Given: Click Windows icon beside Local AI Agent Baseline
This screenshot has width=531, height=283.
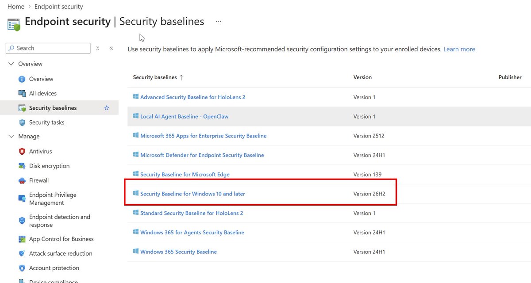Looking at the screenshot, I should click(x=136, y=116).
